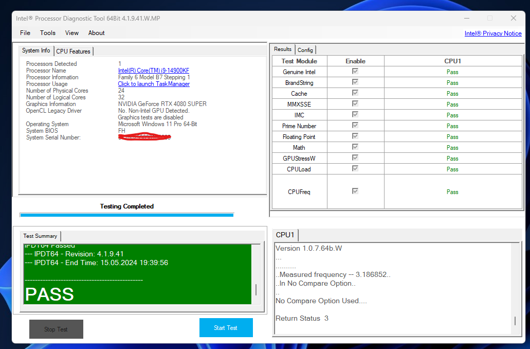Screen dimensions: 530x349
Task: Click the Floating Point module name
Action: 299,137
